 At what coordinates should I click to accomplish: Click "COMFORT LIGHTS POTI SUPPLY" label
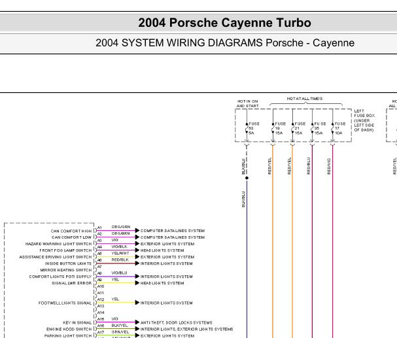pyautogui.click(x=60, y=277)
